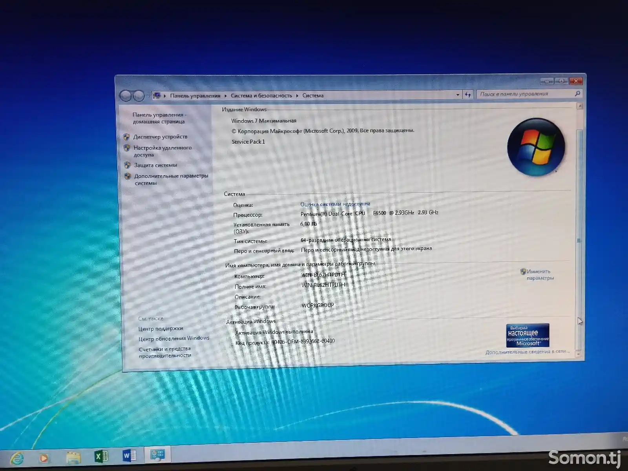Image resolution: width=628 pixels, height=471 pixels.
Task: Click the shield icon beside Защита системы
Action: point(127,165)
